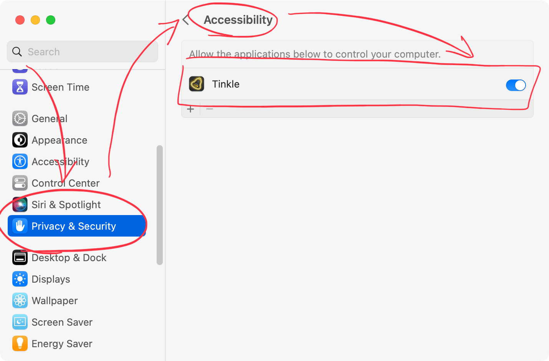
Task: Open Screen Saver settings icon
Action: tap(20, 322)
